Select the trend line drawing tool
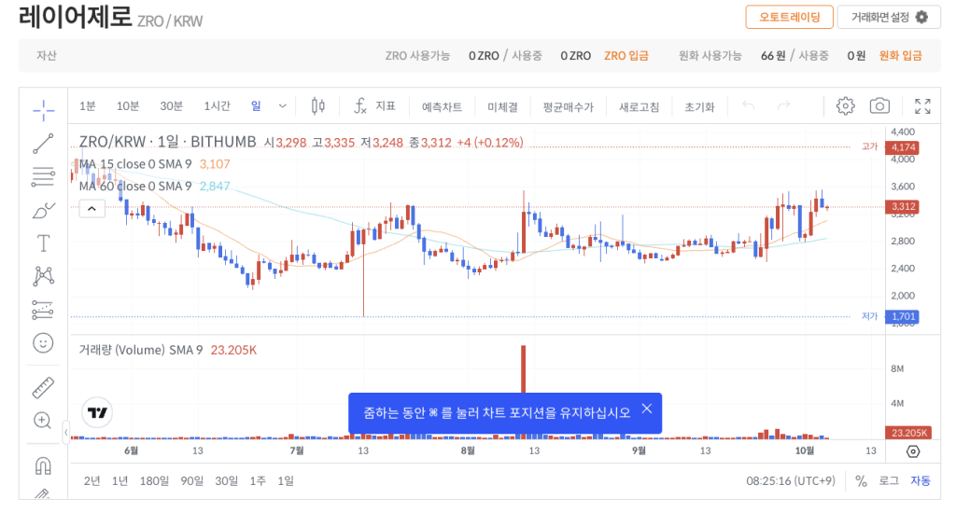This screenshot has width=956, height=513. [43, 144]
